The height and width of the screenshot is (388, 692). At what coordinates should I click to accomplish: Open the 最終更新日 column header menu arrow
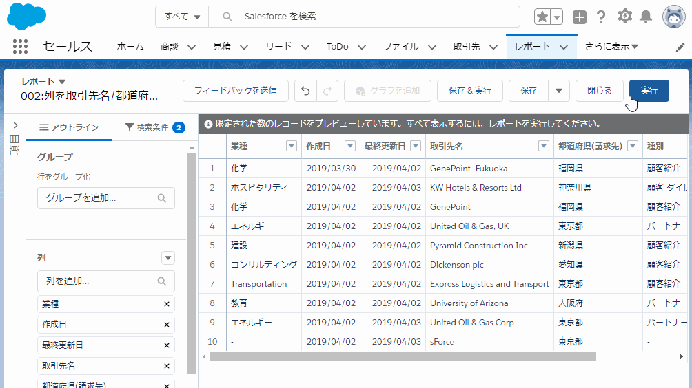[416, 146]
